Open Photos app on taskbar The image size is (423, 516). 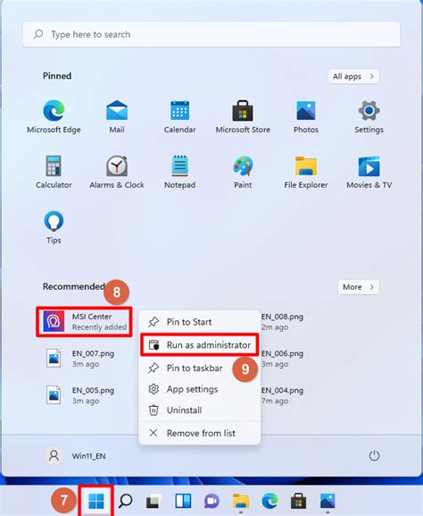click(328, 501)
